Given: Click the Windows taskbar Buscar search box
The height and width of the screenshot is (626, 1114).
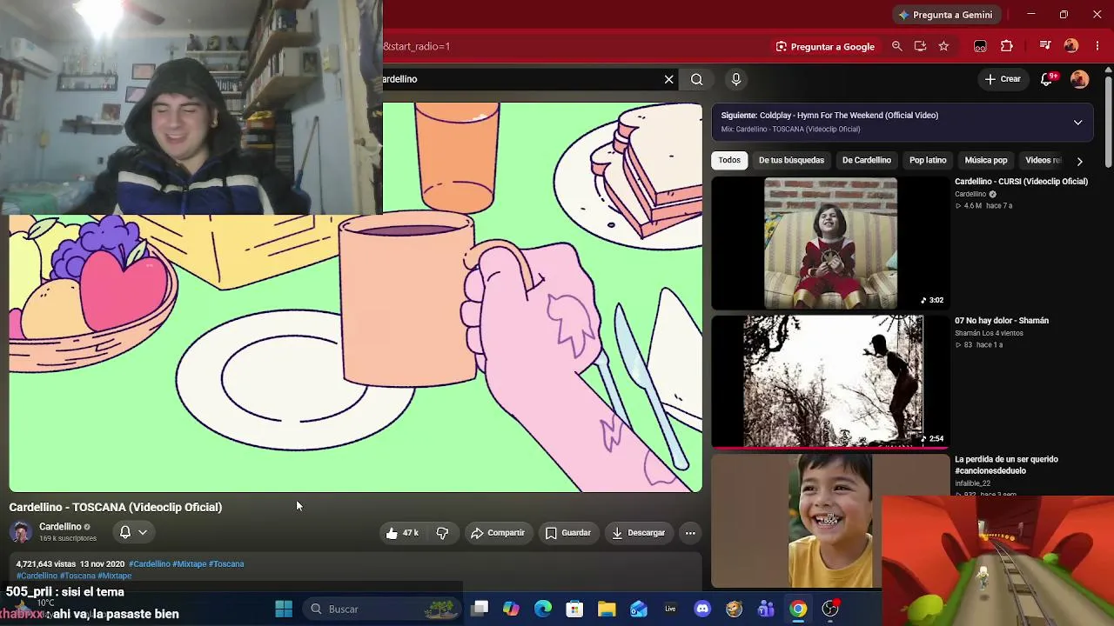Looking at the screenshot, I should [384, 609].
